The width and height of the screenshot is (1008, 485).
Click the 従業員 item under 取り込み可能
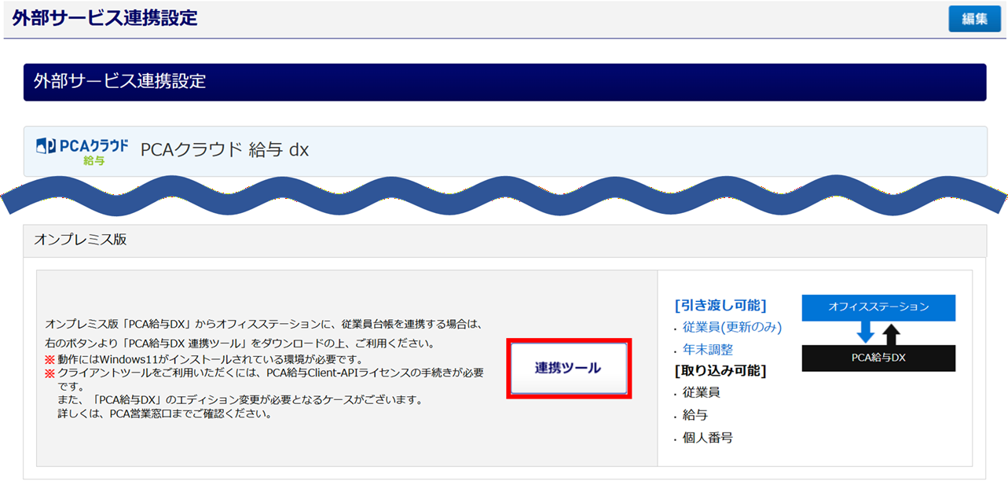tap(702, 392)
